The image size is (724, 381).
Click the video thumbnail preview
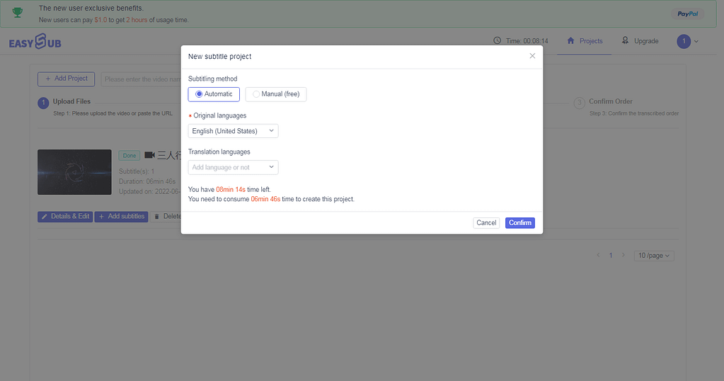pyautogui.click(x=74, y=172)
